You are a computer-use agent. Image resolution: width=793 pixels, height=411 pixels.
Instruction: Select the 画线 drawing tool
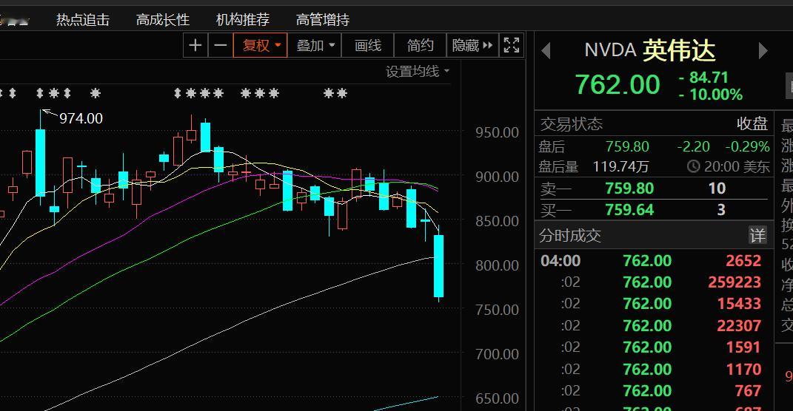368,45
